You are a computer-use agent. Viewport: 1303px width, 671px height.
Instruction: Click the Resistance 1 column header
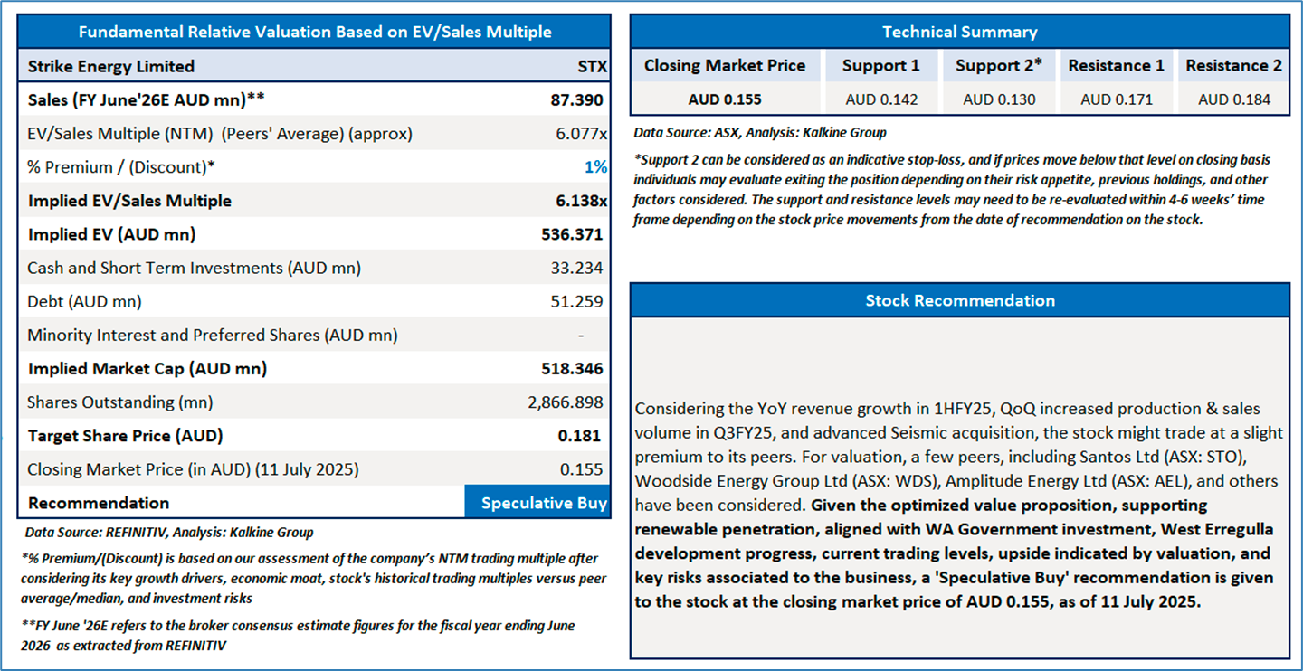(x=1116, y=66)
